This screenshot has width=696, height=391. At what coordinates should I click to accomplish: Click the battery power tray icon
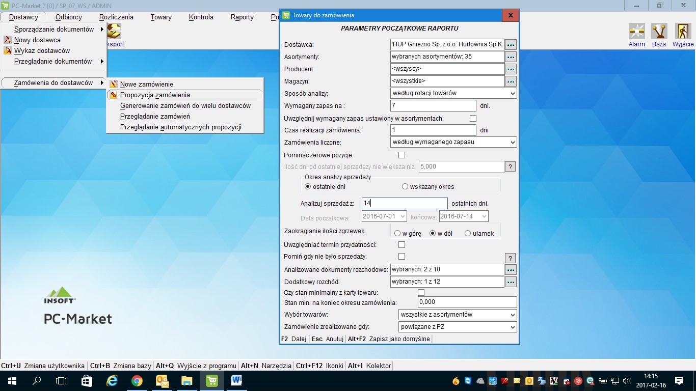pos(603,381)
